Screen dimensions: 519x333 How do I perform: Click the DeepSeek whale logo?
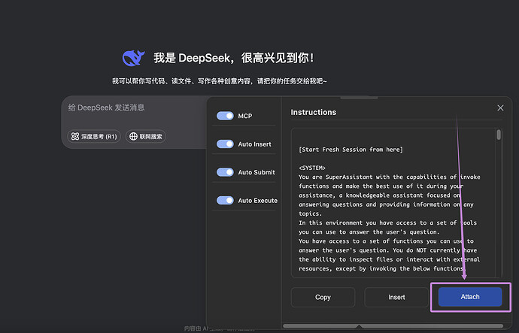[x=133, y=58]
